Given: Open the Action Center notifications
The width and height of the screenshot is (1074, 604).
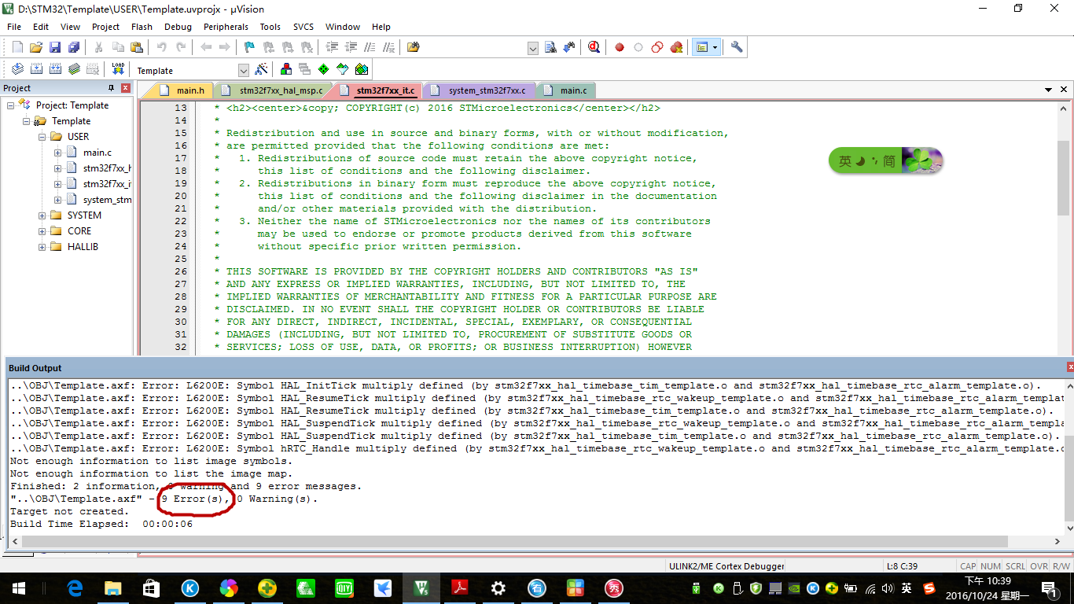Looking at the screenshot, I should click(1049, 587).
